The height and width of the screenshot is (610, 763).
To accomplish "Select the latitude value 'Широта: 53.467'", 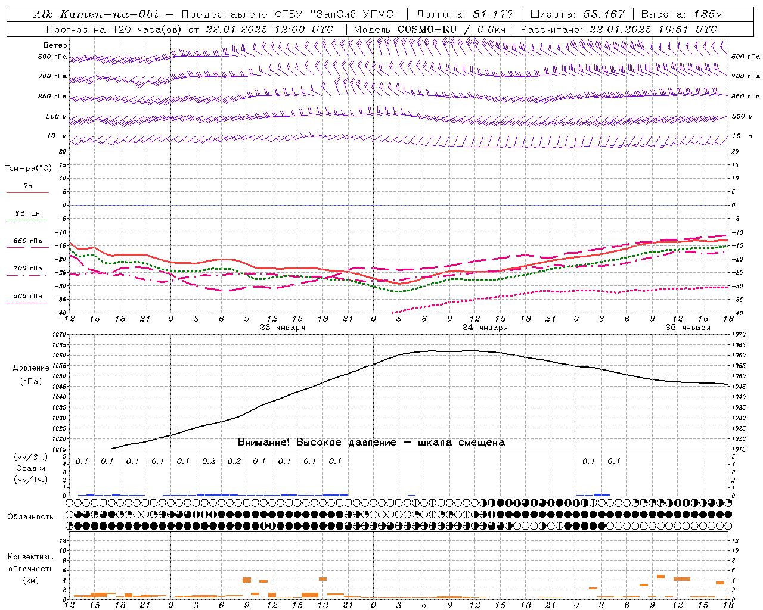I will point(577,14).
